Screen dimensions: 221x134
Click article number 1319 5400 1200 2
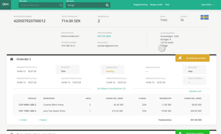[27, 105]
